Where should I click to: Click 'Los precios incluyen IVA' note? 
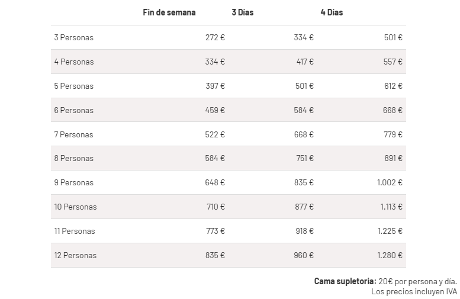[x=414, y=292]
